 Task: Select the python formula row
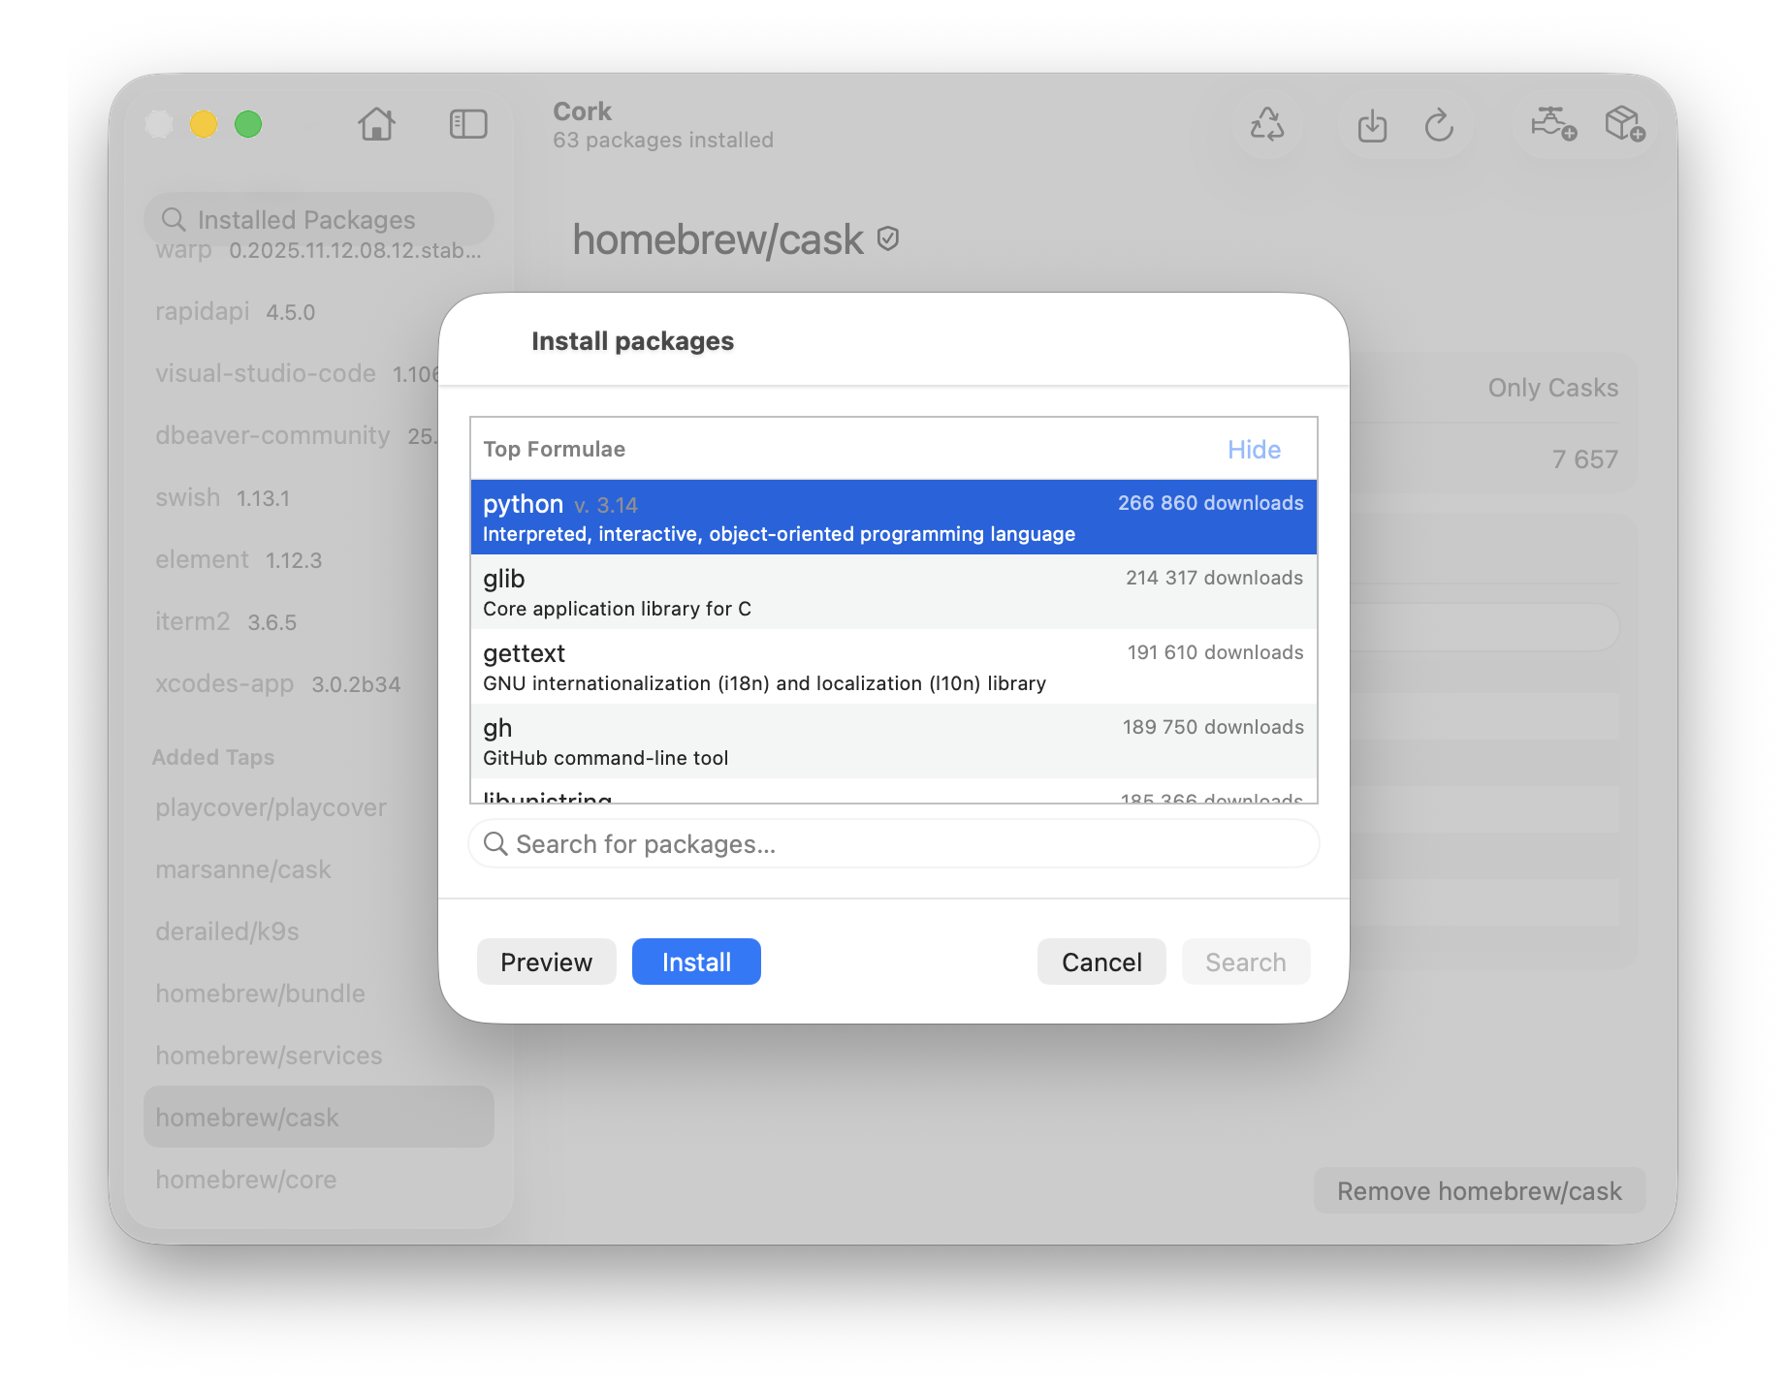[x=892, y=518]
